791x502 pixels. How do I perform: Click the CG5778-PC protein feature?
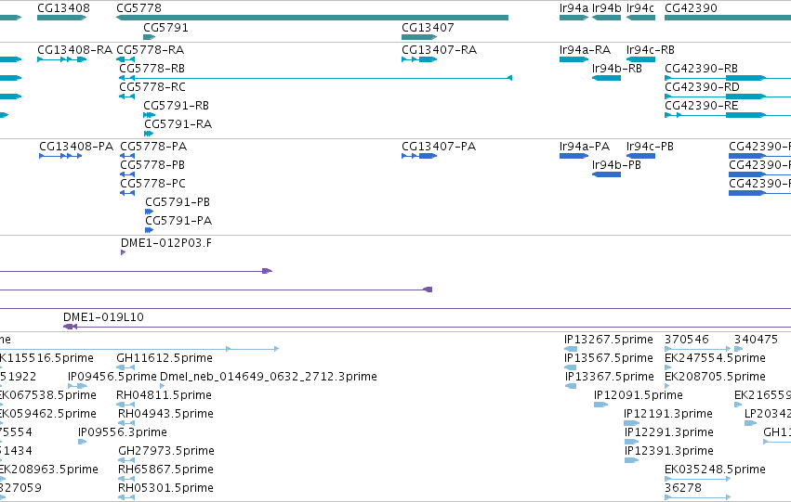127,193
